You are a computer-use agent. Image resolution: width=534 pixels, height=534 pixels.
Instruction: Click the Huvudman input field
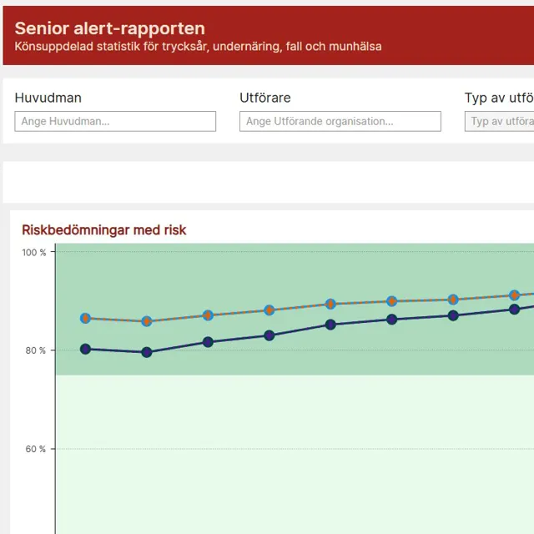pyautogui.click(x=115, y=122)
